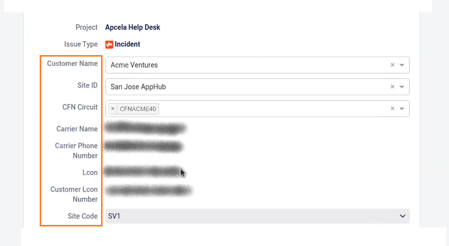Screen dimensions: 449x246
Task: Expand the CFN Circuit dropdown arrow
Action: point(402,109)
